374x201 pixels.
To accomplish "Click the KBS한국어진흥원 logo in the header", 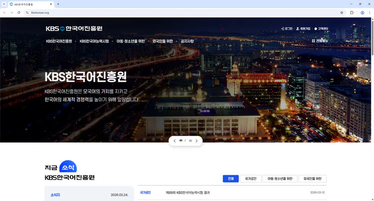I will click(74, 28).
